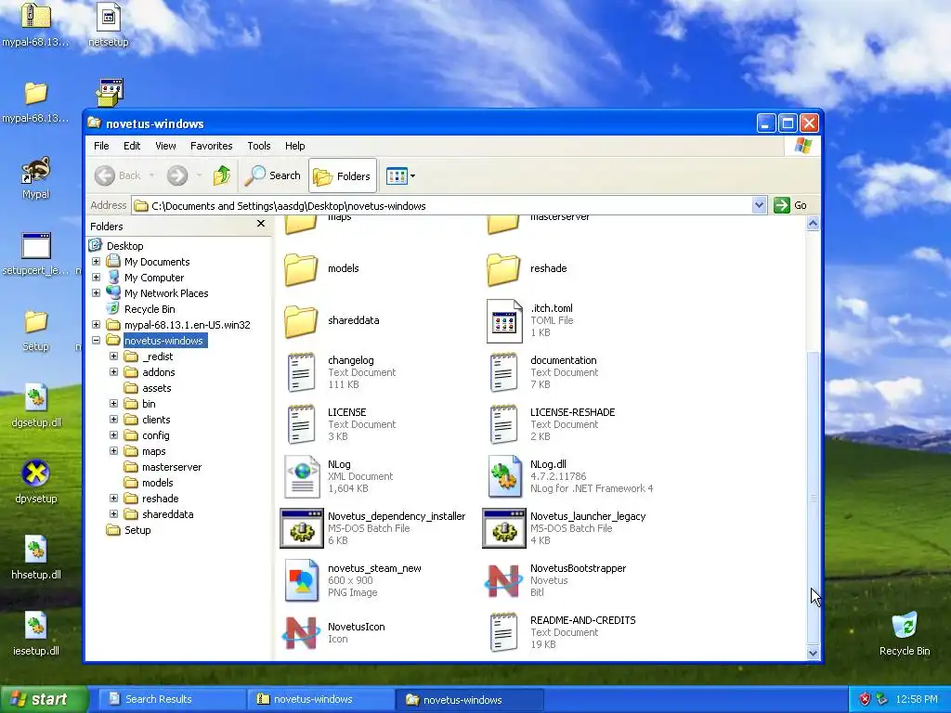Click the Go button
Image resolution: width=951 pixels, height=713 pixels.
point(790,205)
